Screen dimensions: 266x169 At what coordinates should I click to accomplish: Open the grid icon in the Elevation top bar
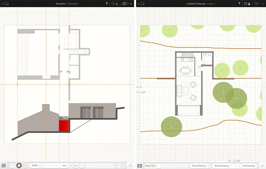[x=113, y=3]
